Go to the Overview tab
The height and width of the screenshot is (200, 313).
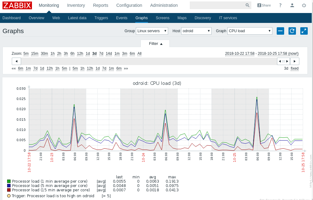(x=37, y=18)
